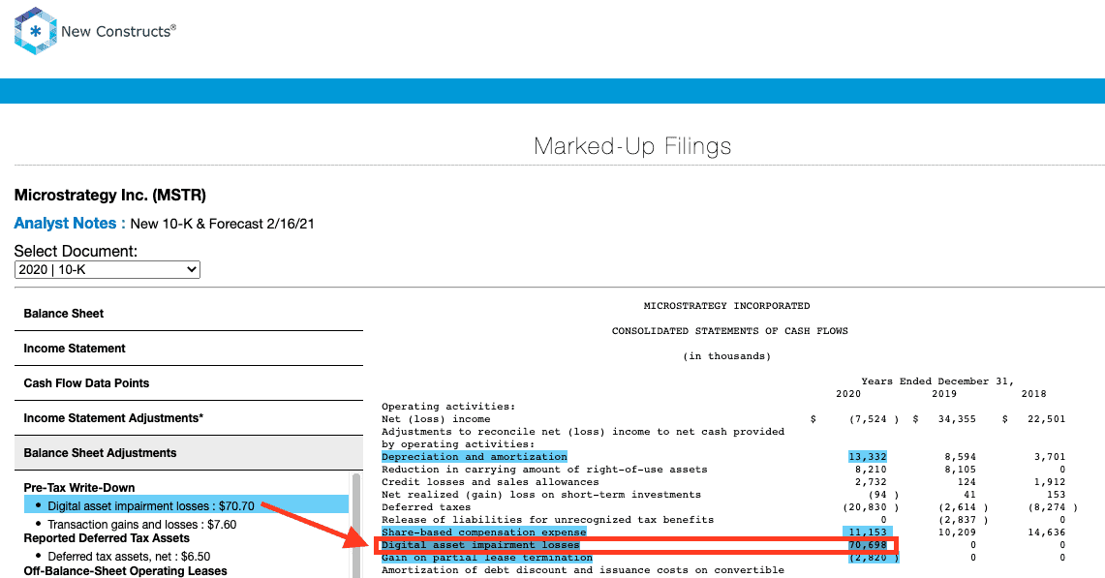This screenshot has height=578, width=1105.
Task: Click the New Constructs wordmark text
Action: click(118, 31)
